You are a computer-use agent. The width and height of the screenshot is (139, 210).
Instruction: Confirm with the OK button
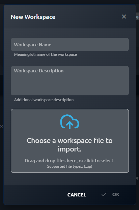(x=110, y=194)
